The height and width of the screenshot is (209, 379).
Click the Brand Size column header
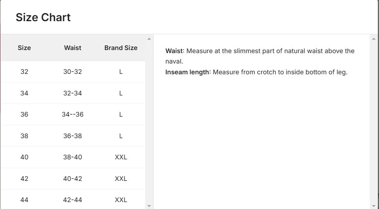121,48
